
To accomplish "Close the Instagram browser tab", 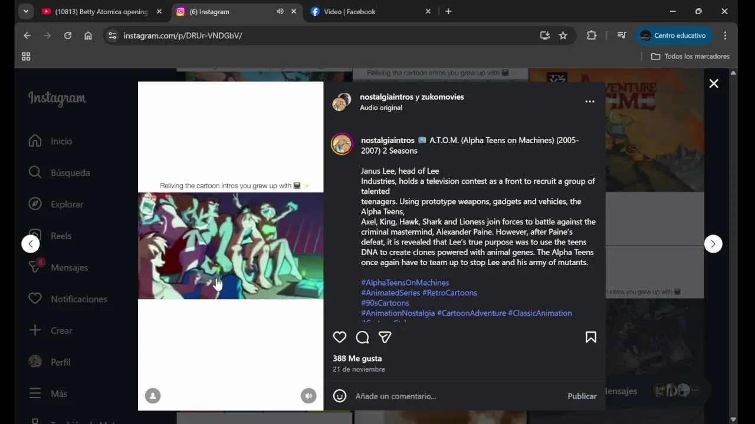I will tap(294, 12).
